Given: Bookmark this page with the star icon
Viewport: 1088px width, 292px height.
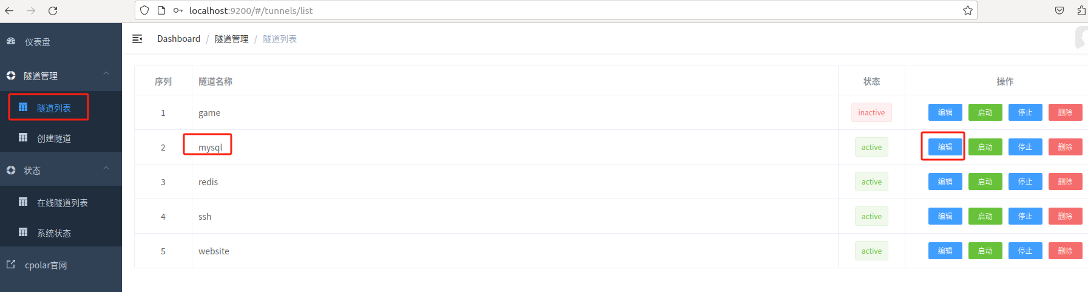Looking at the screenshot, I should [x=968, y=10].
